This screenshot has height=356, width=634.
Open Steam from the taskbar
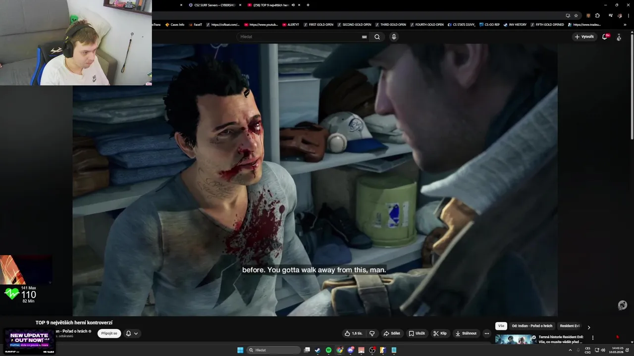[318, 350]
